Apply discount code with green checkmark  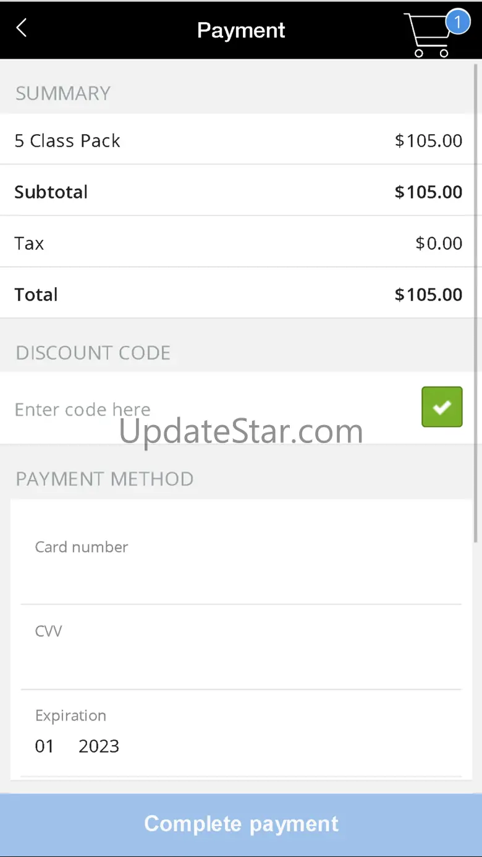coord(442,407)
